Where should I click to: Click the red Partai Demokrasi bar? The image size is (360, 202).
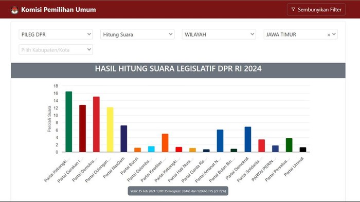tap(96, 124)
